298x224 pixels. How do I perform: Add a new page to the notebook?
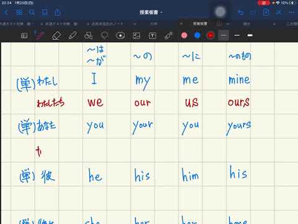point(266,12)
